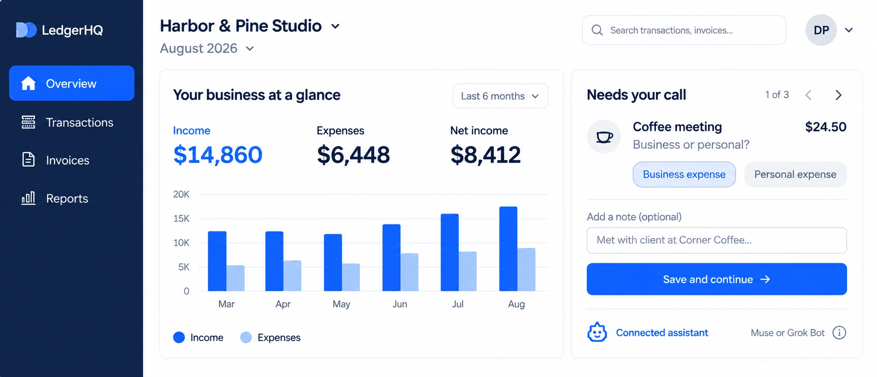Expand the account menu chevron beside DP
Viewport: 877px width, 377px height.
point(849,30)
